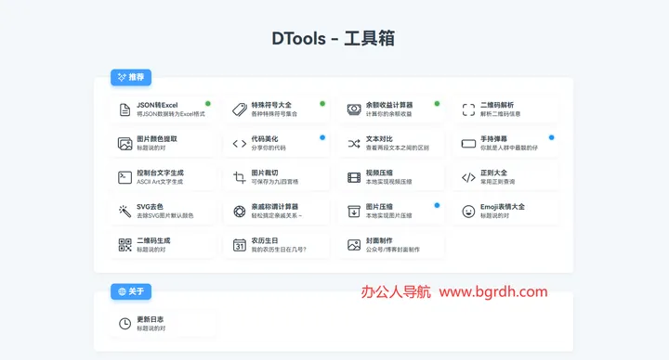The width and height of the screenshot is (669, 360).
Task: Click the 亲戚称谓计算器 lifebuoy icon
Action: coord(240,211)
